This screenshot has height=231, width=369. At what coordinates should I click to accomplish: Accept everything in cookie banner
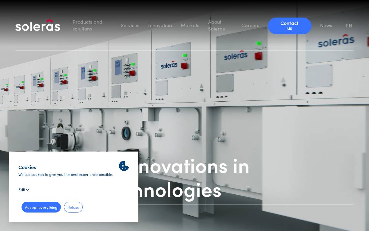point(41,207)
